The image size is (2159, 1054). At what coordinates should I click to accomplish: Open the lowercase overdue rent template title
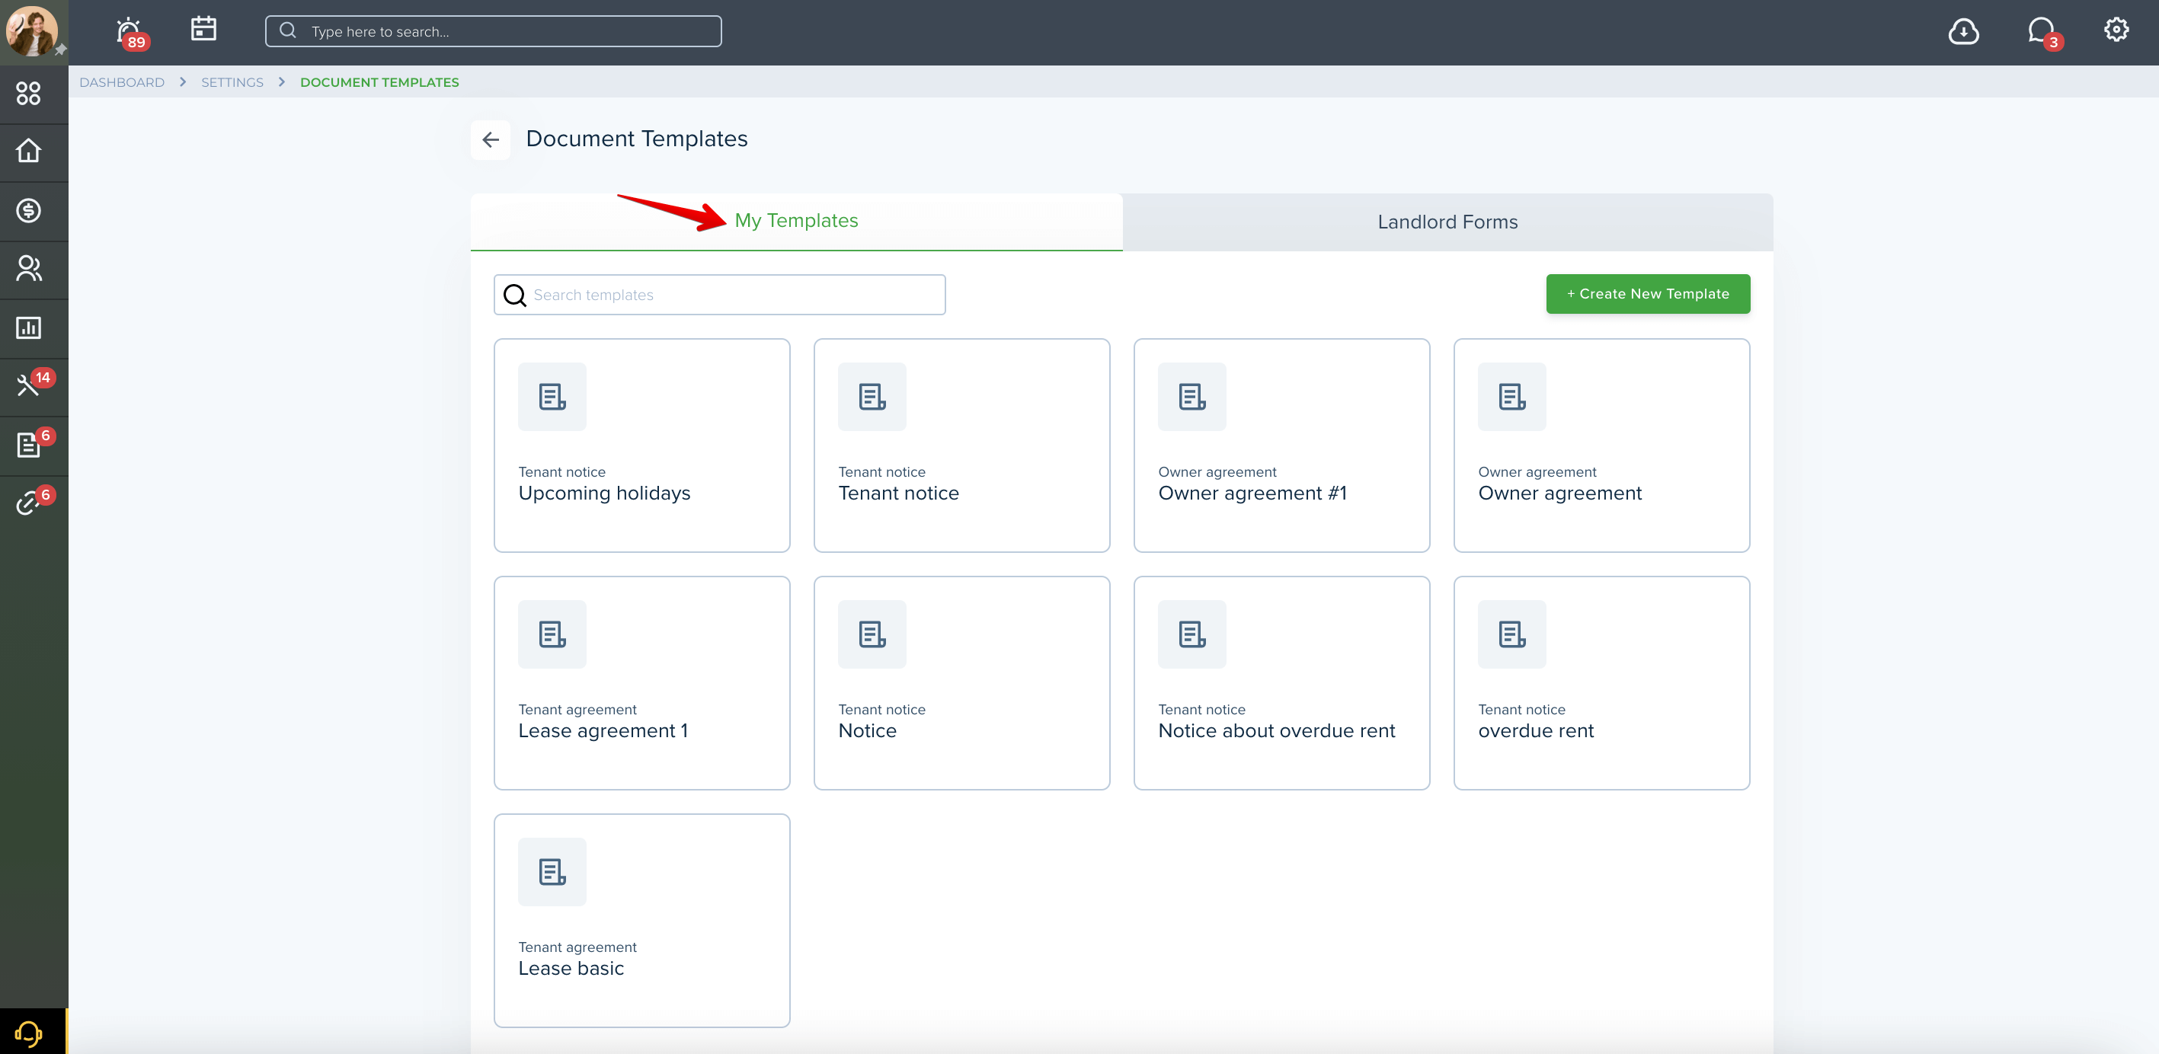1535,731
